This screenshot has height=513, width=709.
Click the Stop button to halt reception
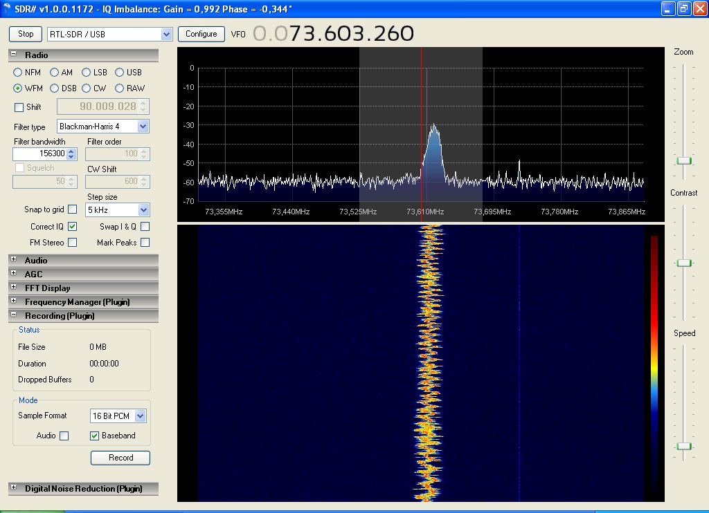click(25, 33)
